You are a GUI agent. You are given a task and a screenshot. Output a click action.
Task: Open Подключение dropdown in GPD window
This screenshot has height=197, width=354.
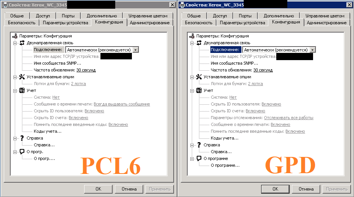[312, 50]
